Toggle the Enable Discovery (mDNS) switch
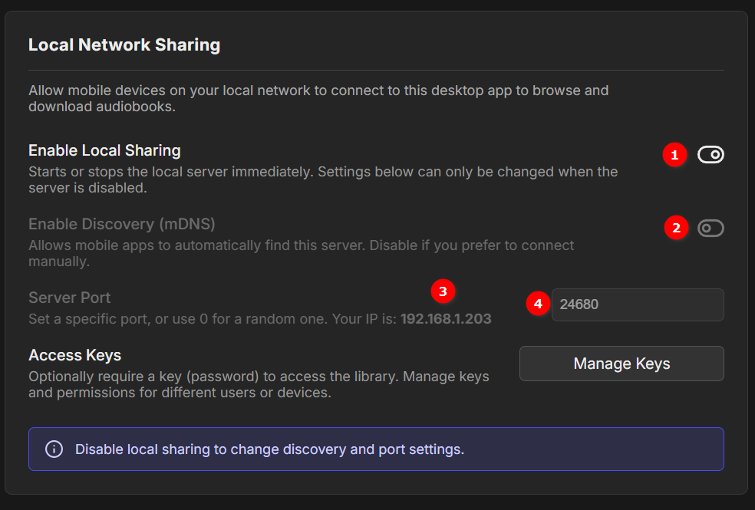The width and height of the screenshot is (755, 510). (x=710, y=228)
